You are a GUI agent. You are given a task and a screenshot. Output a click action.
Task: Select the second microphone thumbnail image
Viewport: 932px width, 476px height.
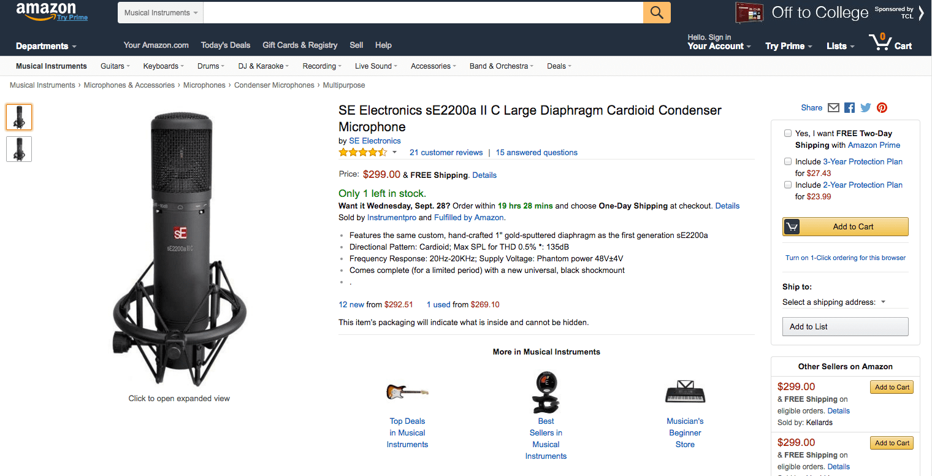coord(19,149)
